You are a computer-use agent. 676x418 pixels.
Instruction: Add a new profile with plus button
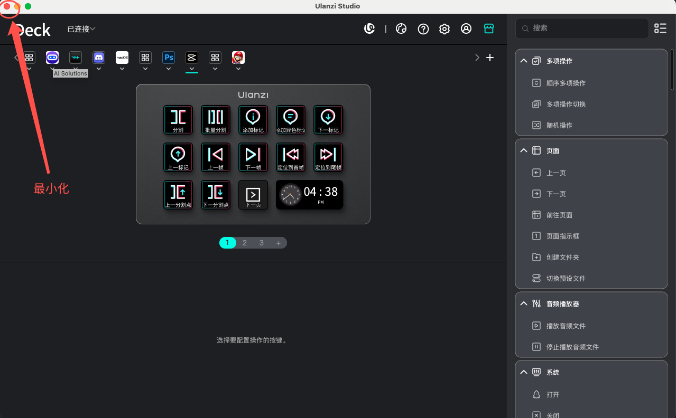pos(490,58)
